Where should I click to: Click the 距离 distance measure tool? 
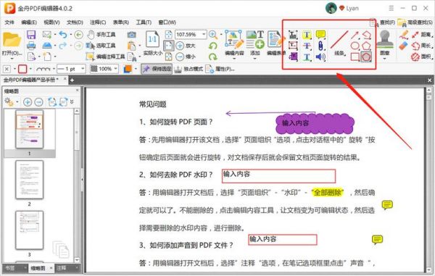[422, 35]
